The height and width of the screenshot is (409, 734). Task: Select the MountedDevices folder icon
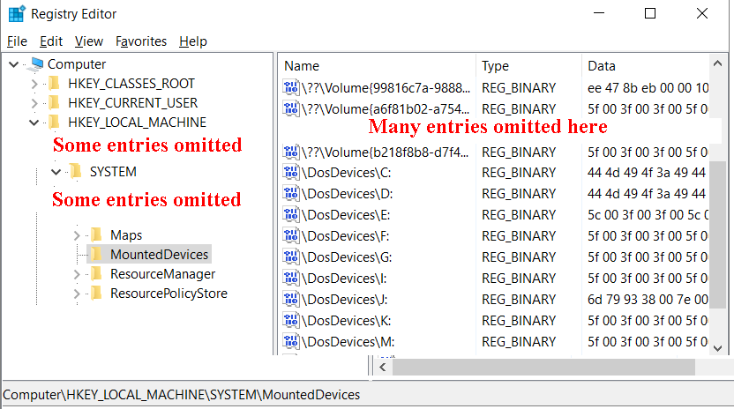coord(96,255)
